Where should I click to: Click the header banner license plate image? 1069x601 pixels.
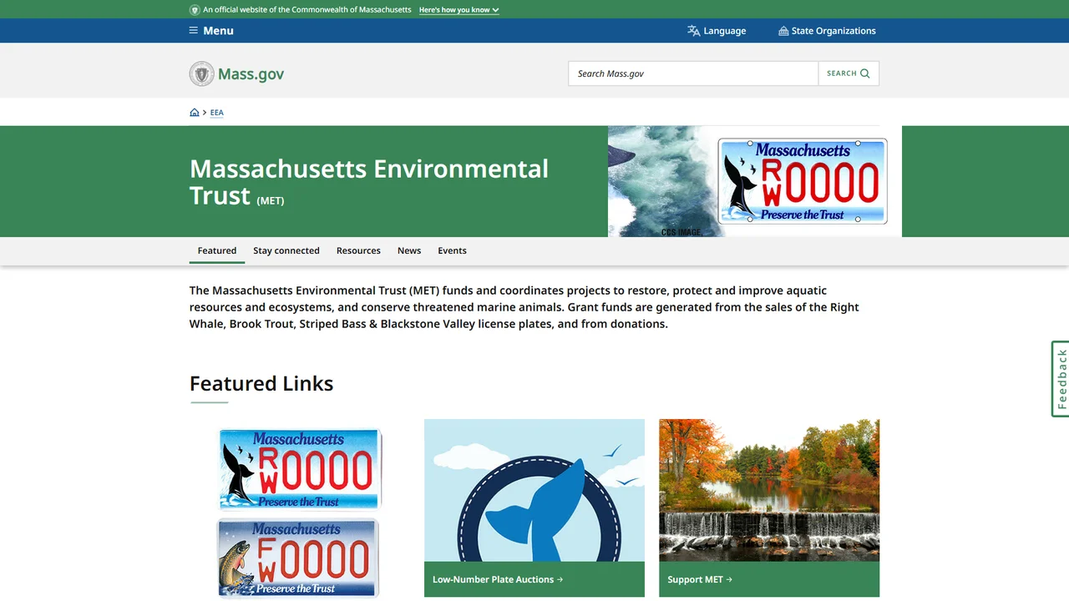pos(803,181)
